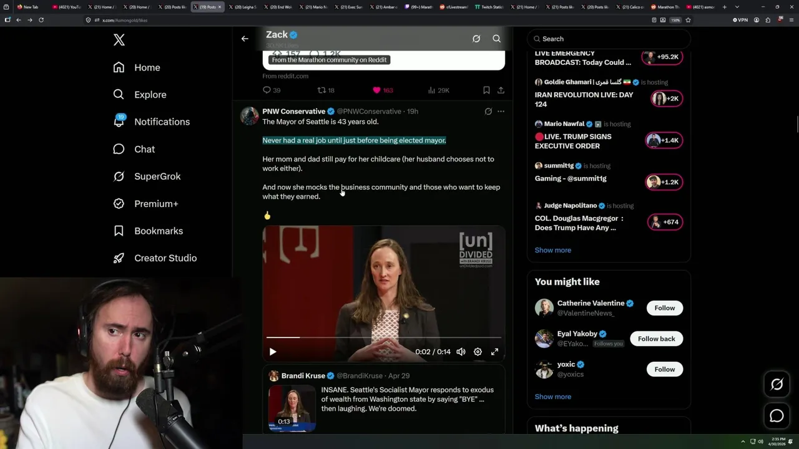
Task: Show more under You might like
Action: click(552, 397)
